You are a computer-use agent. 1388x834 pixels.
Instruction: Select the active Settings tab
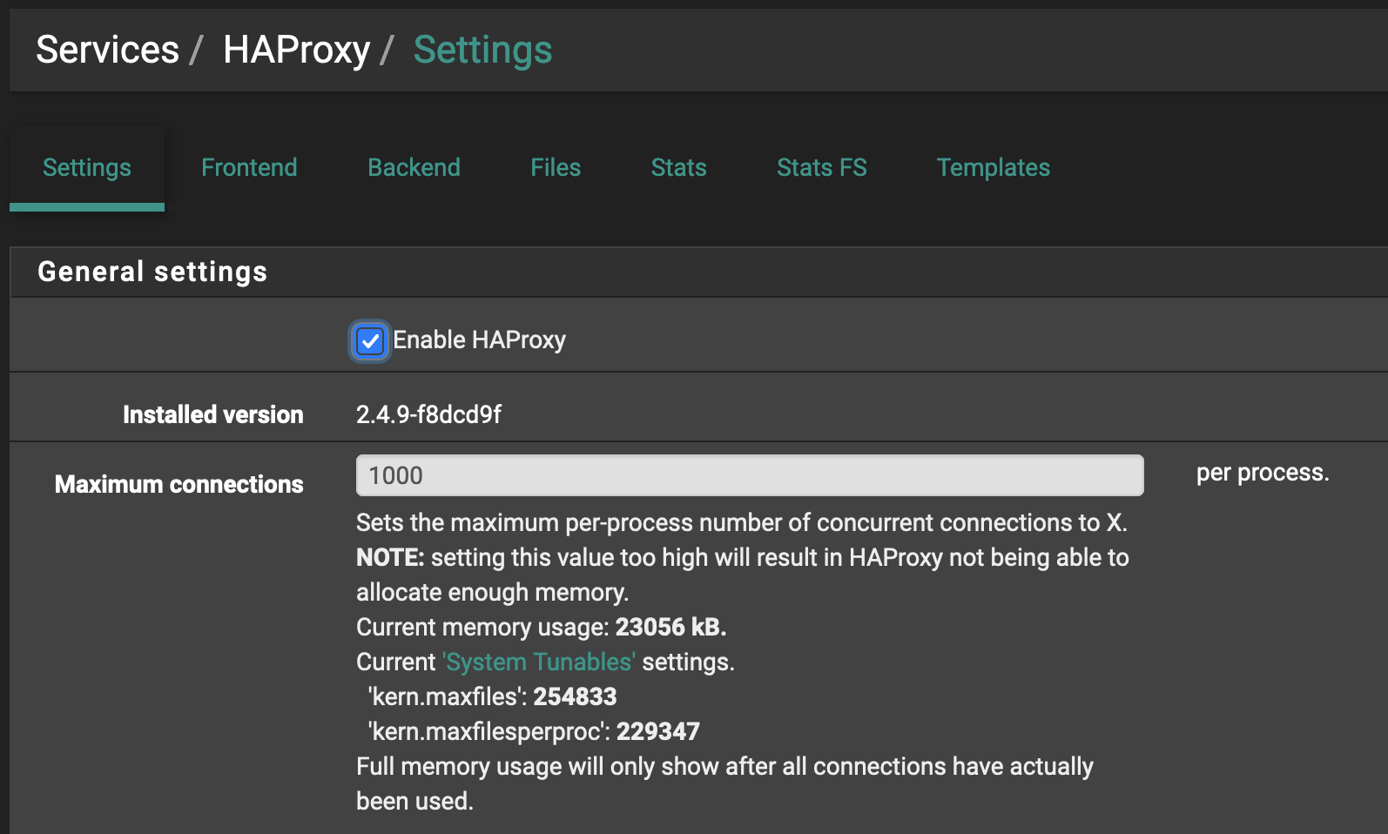(x=87, y=167)
